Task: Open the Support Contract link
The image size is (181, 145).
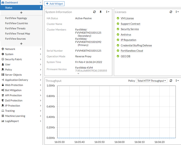Action: [130, 24]
